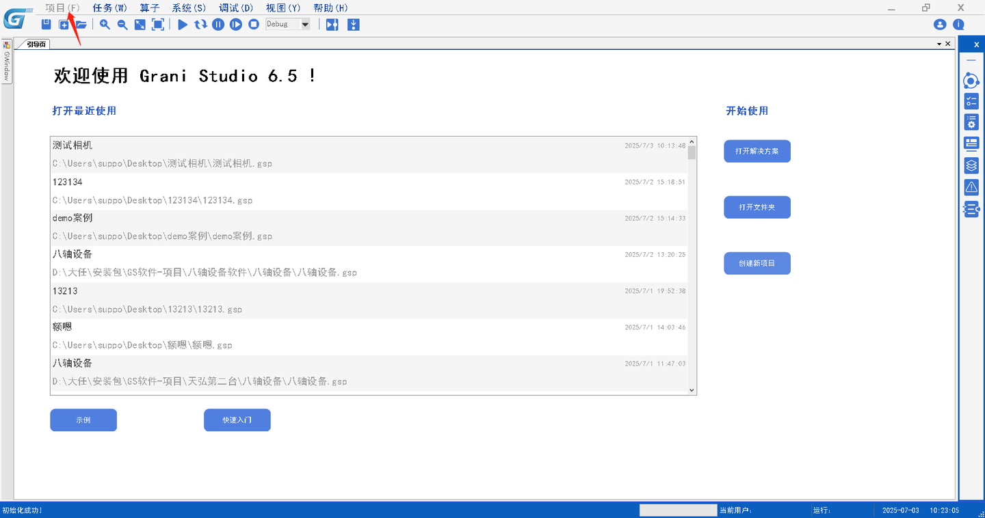
Task: Click the 创建新项目 button
Action: (757, 263)
